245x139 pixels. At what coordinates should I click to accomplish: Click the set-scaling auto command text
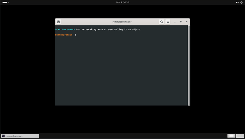[92, 29]
